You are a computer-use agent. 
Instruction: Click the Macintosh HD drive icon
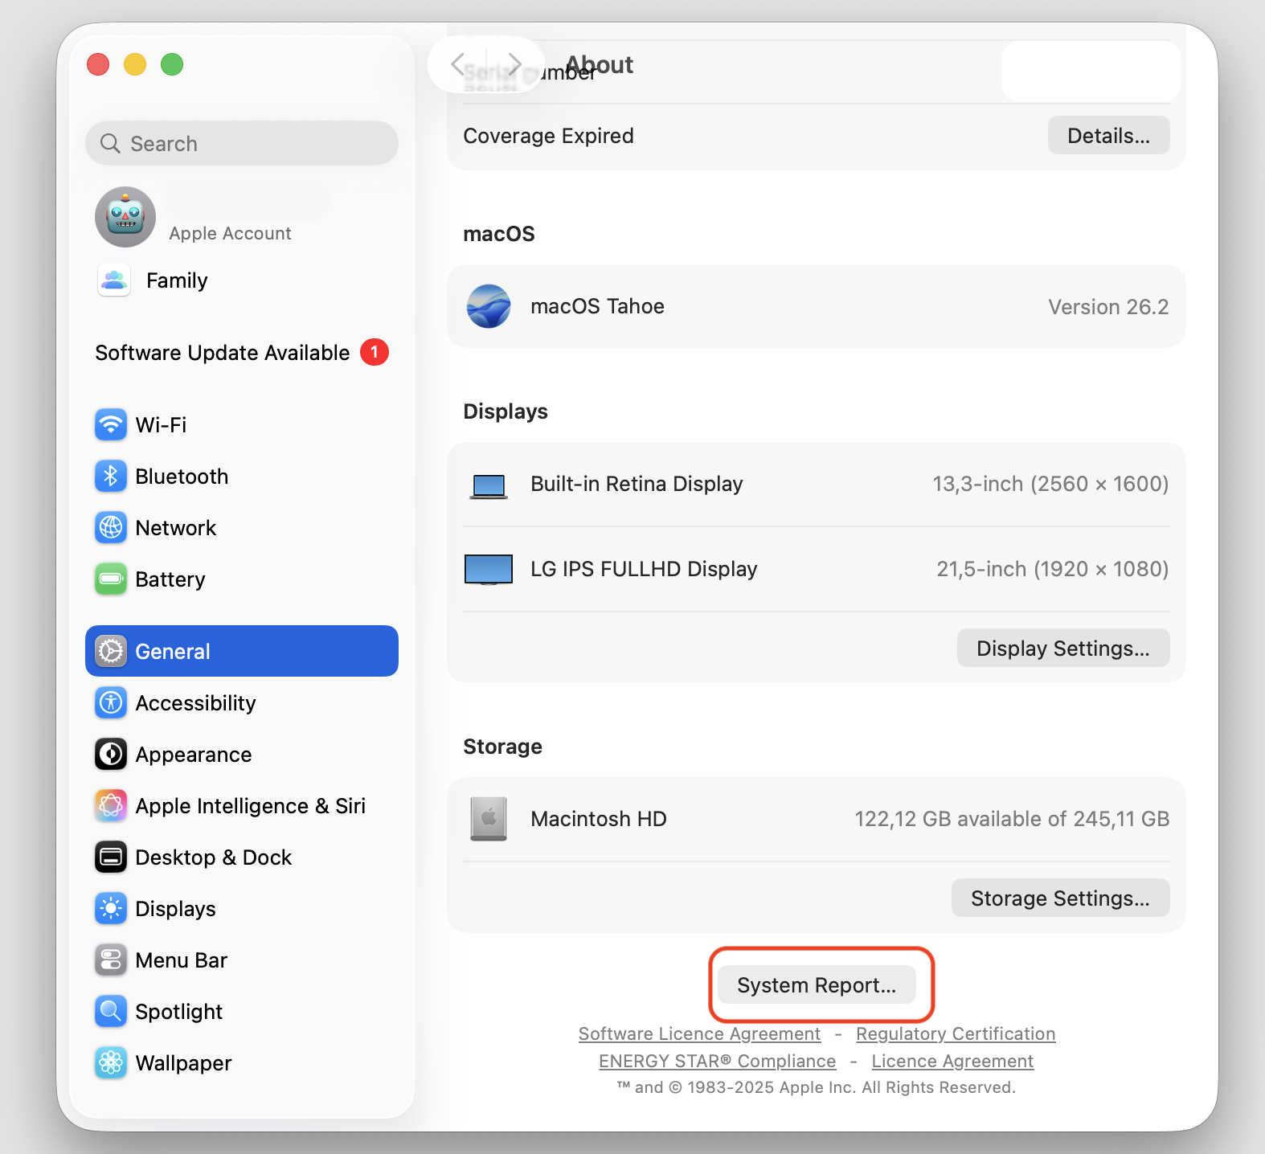(x=489, y=819)
